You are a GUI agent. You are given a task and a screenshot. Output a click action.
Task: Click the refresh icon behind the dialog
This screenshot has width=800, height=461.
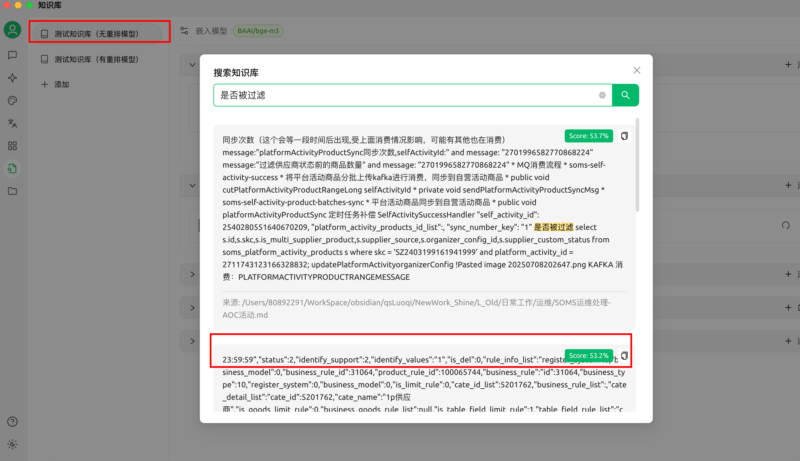[786, 225]
